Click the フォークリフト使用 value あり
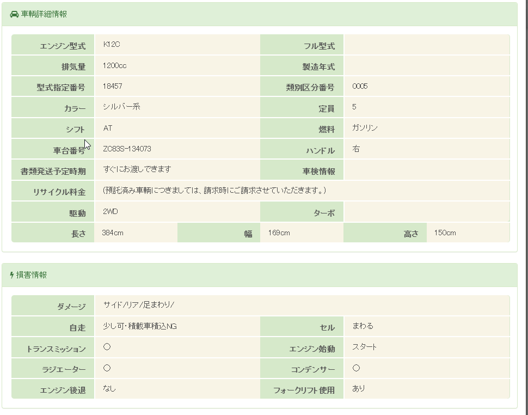 pos(358,389)
